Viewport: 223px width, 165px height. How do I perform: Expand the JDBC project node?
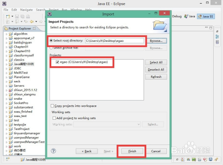point(6,68)
